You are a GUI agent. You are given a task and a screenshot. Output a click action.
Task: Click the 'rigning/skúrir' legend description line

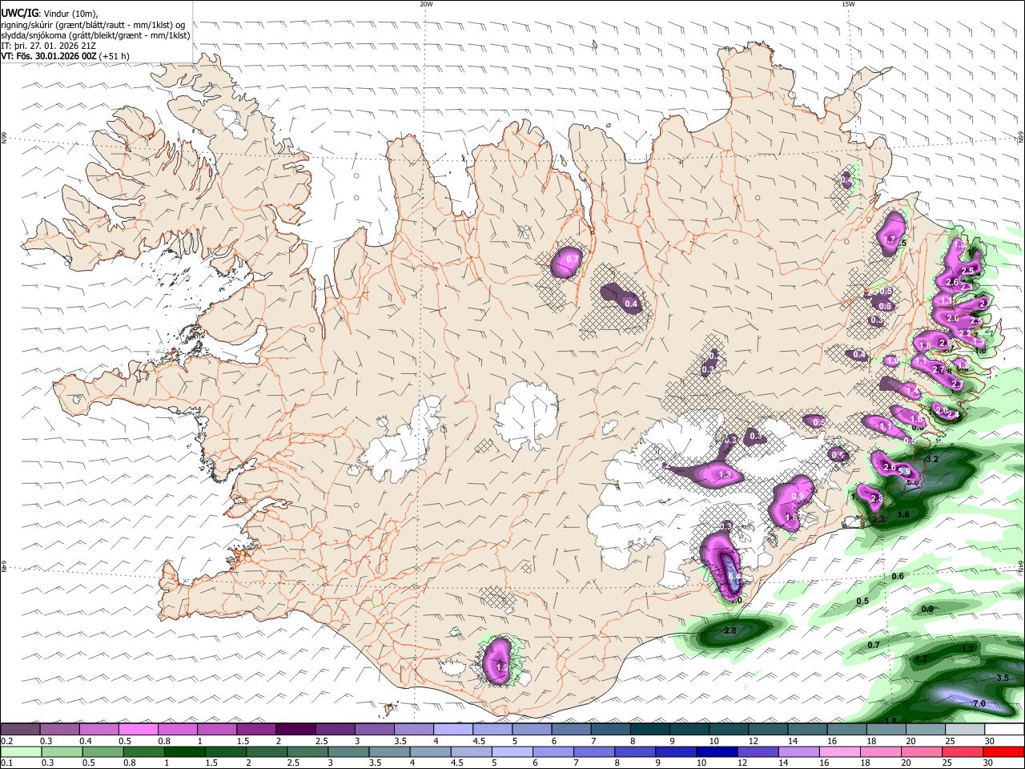coord(92,24)
